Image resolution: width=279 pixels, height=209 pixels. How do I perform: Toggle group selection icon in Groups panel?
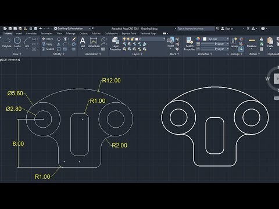[x=241, y=49]
